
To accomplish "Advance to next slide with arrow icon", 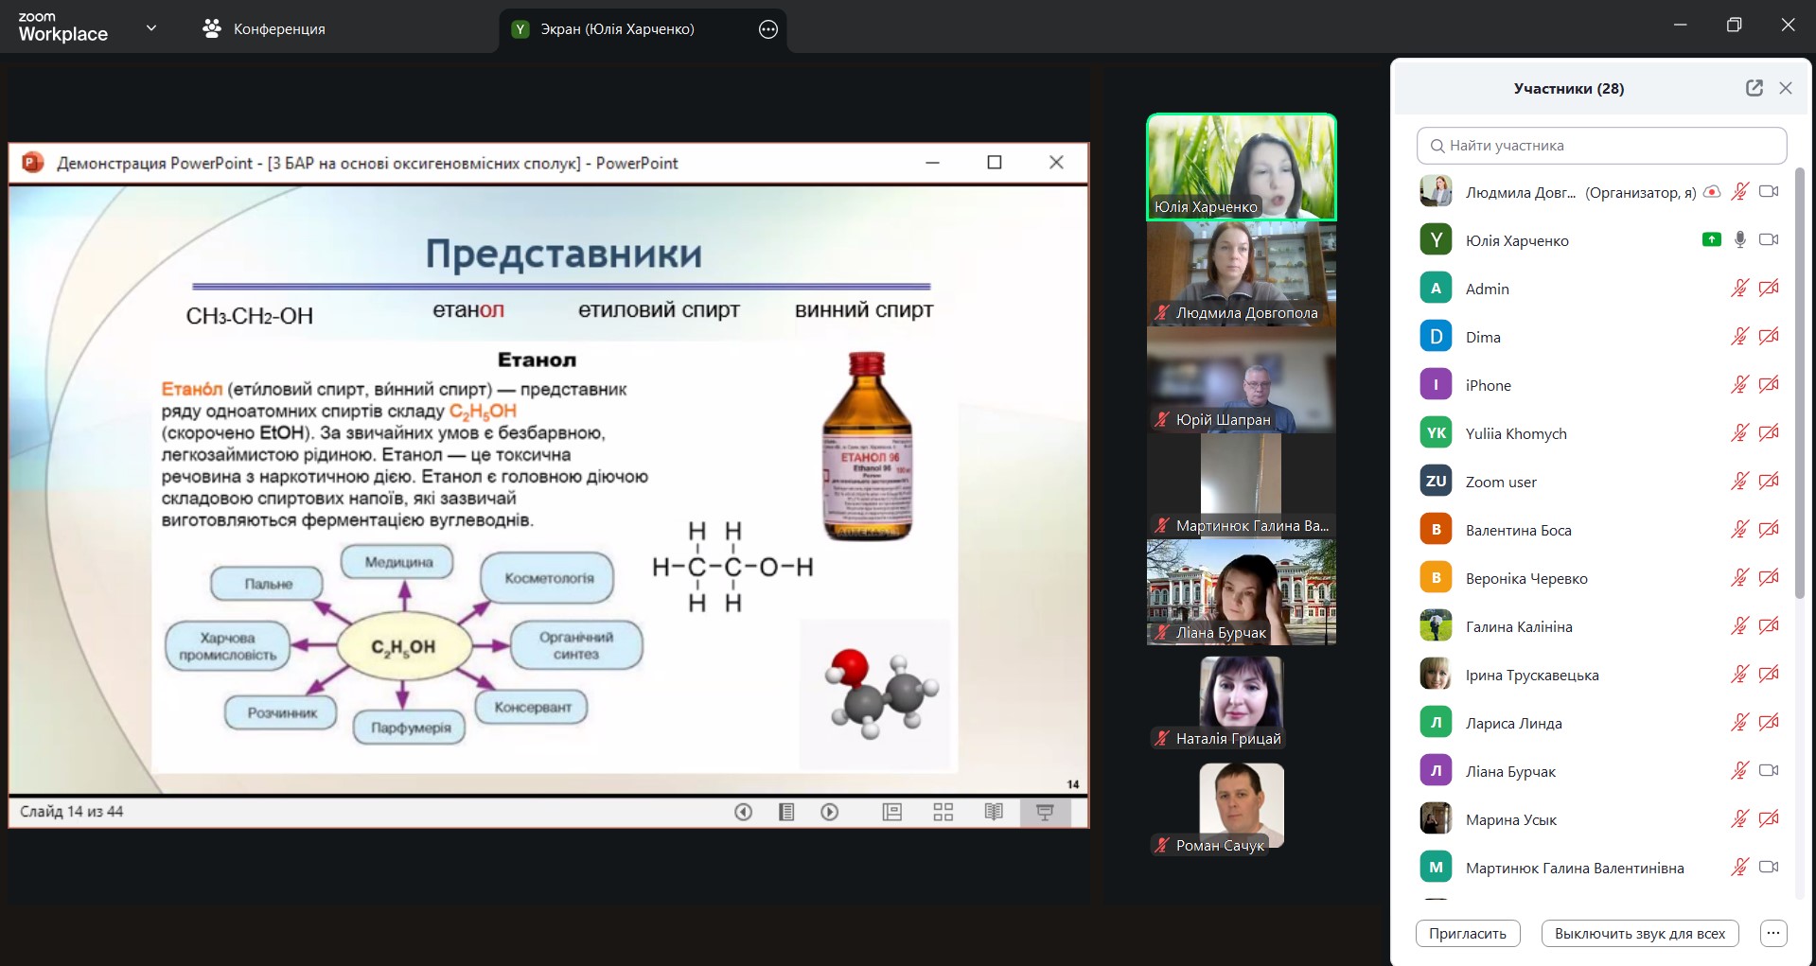I will pos(830,812).
